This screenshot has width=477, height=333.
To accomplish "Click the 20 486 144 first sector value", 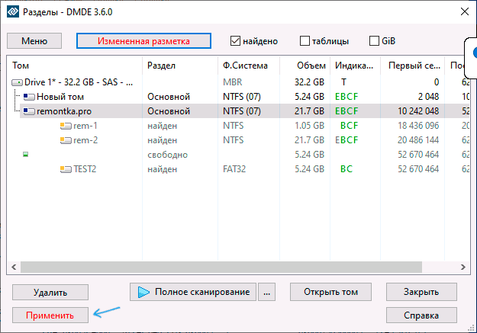I will 418,140.
